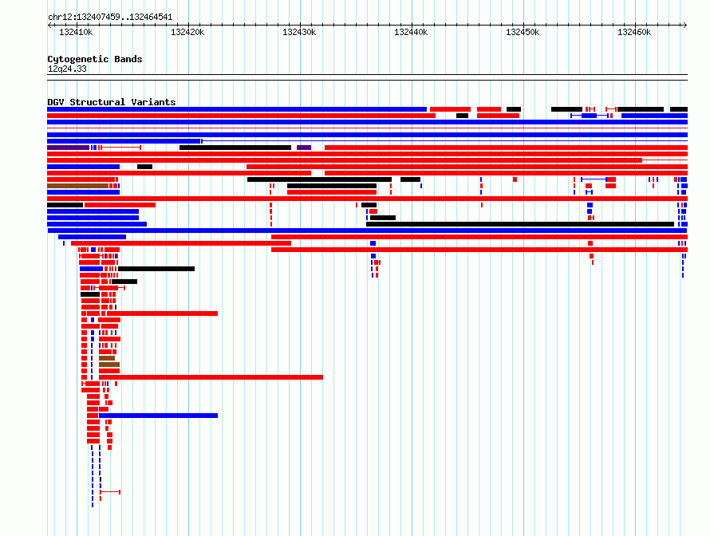Select the small black variant near 132444k in the second row
The height and width of the screenshot is (536, 710).
pos(463,116)
